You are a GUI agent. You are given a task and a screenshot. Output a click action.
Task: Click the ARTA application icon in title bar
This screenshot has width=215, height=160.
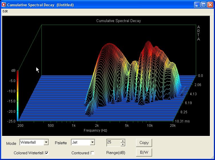coord(4,5)
